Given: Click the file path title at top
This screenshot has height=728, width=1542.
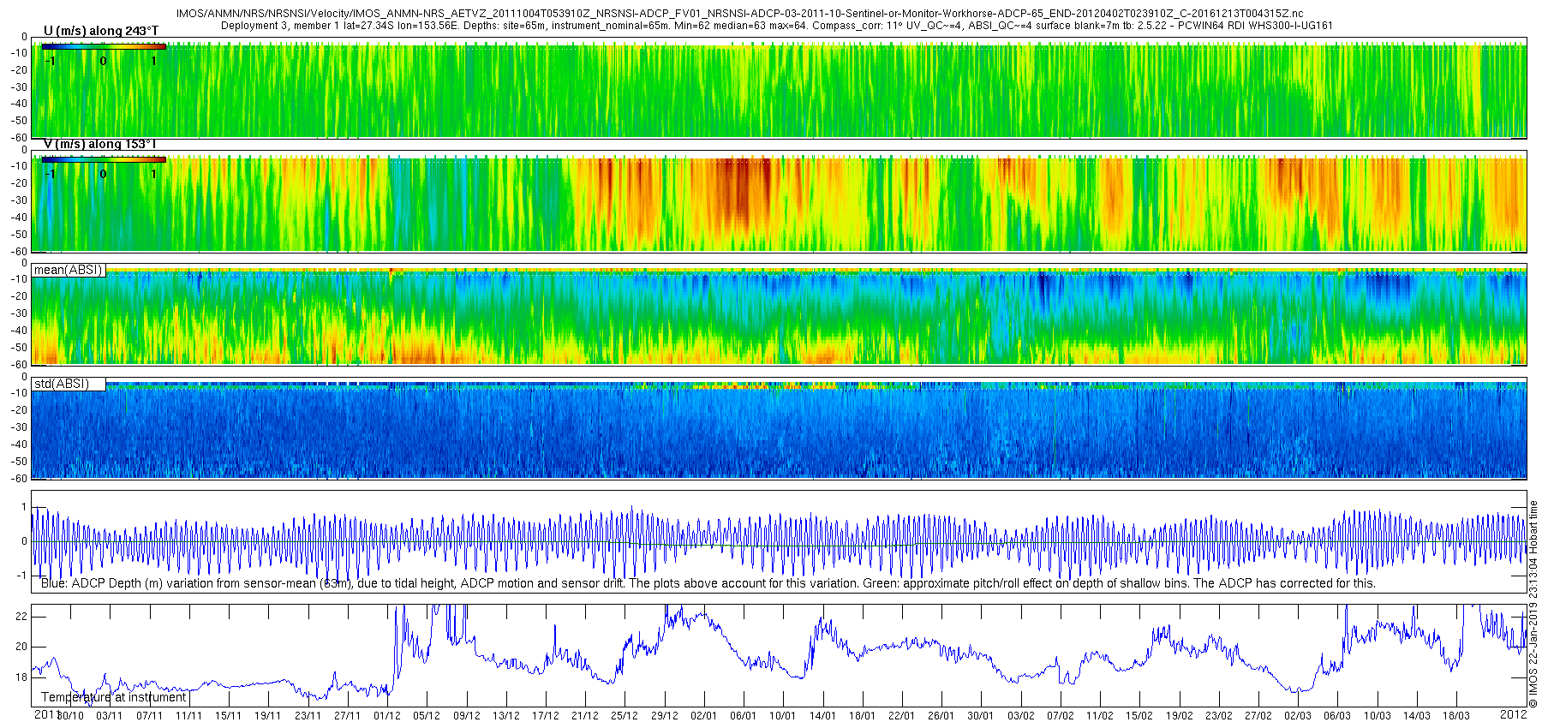Looking at the screenshot, I should (x=739, y=14).
